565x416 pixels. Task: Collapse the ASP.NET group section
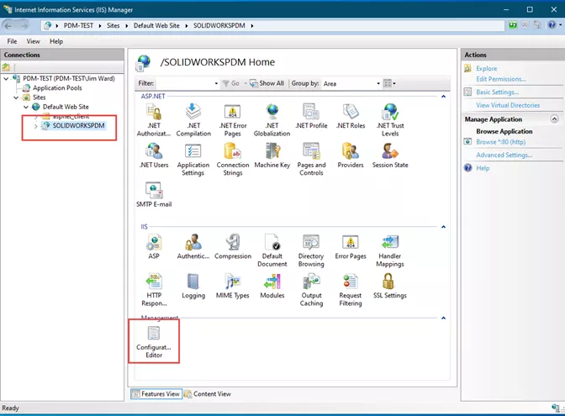click(444, 96)
